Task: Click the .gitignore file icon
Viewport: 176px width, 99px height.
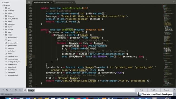Action: [6, 48]
